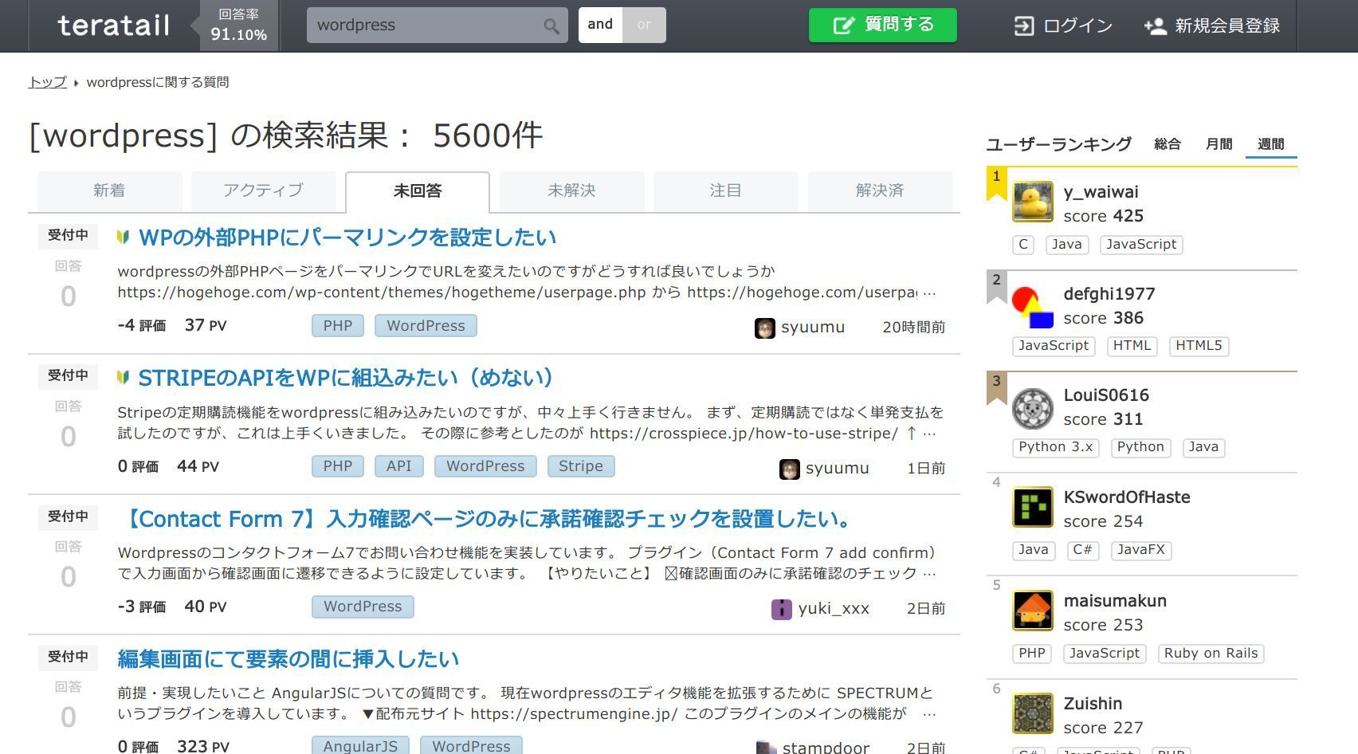The height and width of the screenshot is (754, 1358).
Task: Open the Contact Form 7 question
Action: (x=485, y=519)
